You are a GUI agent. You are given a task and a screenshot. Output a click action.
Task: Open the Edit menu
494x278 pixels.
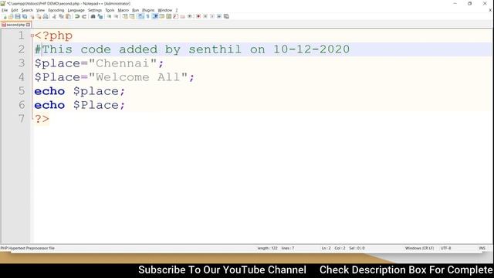pos(15,10)
